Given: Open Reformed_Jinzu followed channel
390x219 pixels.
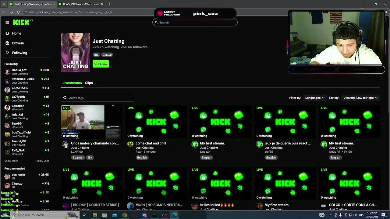Looking at the screenshot, I should (x=27, y=81).
